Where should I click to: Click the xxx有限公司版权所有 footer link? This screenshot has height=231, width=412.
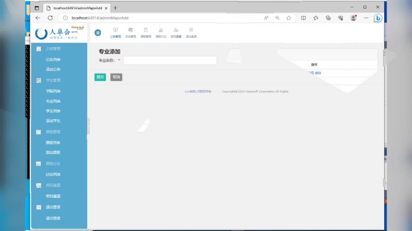click(x=198, y=92)
